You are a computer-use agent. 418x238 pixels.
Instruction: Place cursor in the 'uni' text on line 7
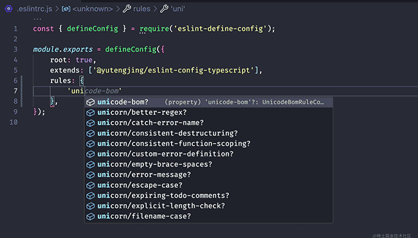(78, 91)
